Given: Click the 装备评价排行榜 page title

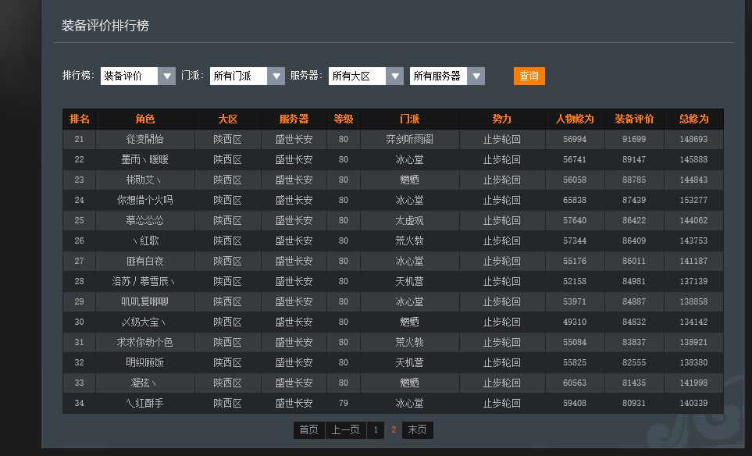Looking at the screenshot, I should coord(105,26).
